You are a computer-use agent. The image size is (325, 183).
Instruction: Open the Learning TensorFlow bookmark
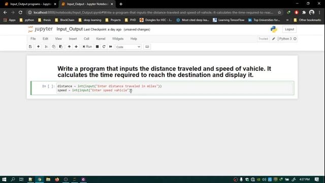click(x=229, y=20)
